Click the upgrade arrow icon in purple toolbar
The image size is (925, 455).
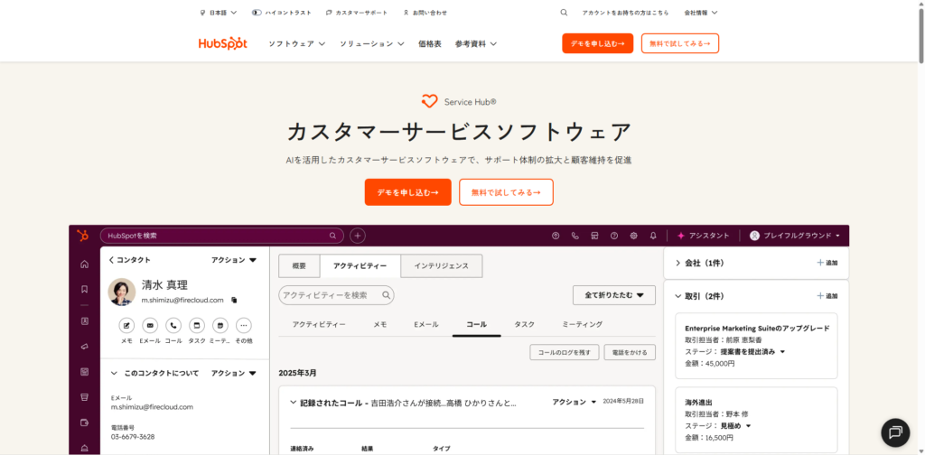556,236
